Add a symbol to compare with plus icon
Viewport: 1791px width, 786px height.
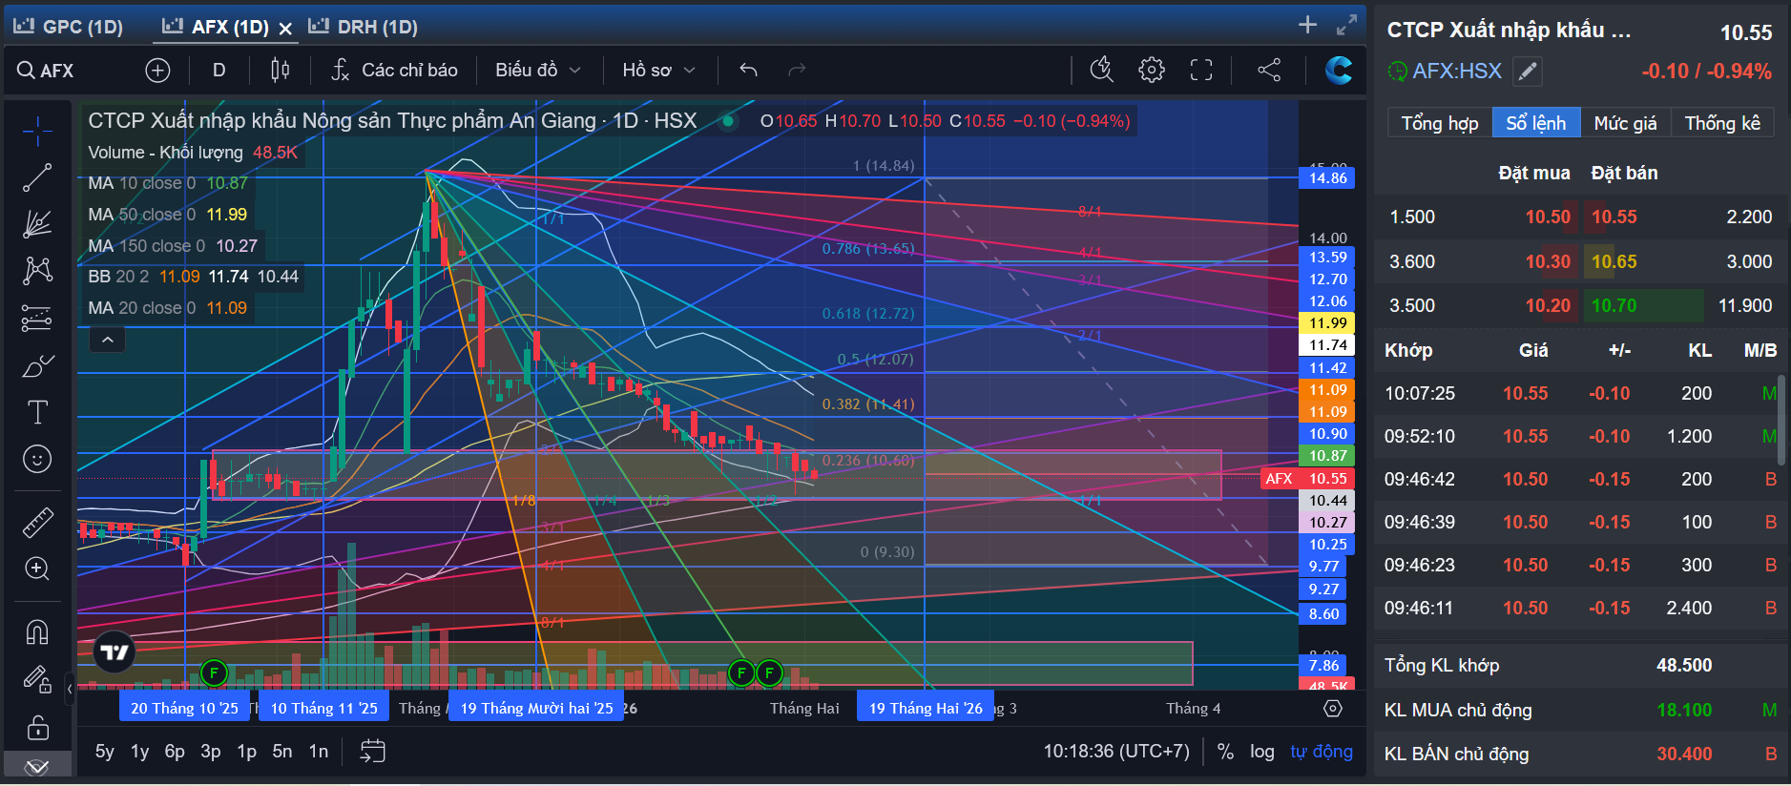pos(157,71)
